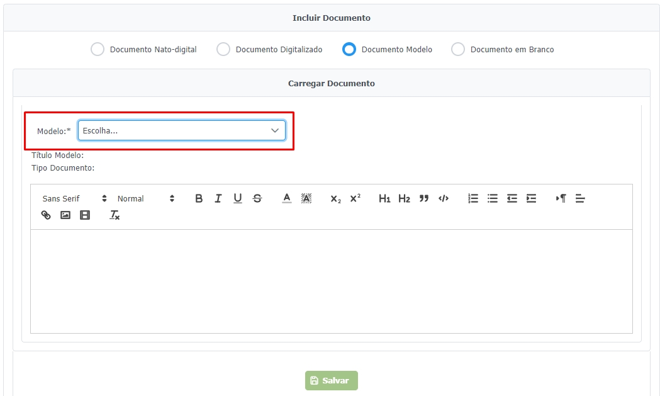This screenshot has height=396, width=660.
Task: Apply strikethrough to text
Action: tap(257, 198)
